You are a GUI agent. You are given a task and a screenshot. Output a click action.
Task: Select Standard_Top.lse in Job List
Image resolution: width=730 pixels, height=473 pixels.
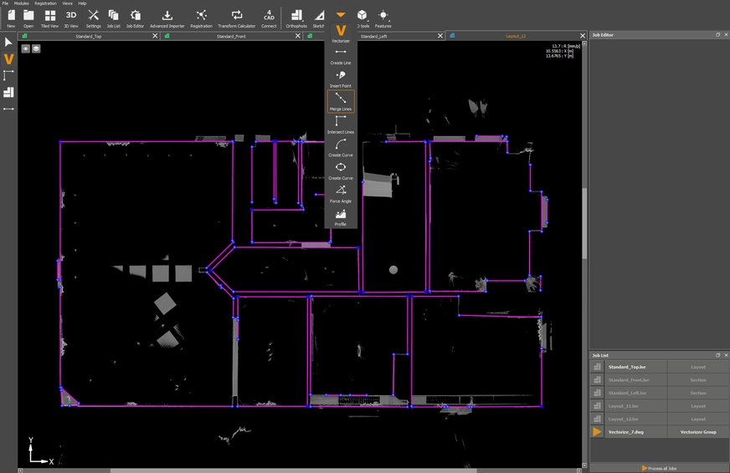coord(627,367)
